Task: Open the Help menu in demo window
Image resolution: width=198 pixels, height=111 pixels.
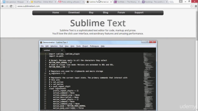Action: pyautogui.click(x=102, y=46)
